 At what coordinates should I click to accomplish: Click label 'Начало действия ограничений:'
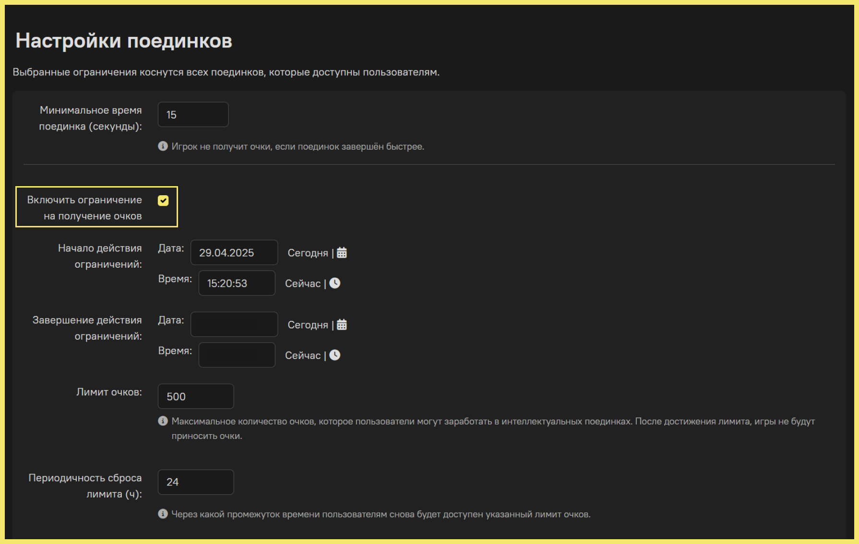(x=100, y=256)
